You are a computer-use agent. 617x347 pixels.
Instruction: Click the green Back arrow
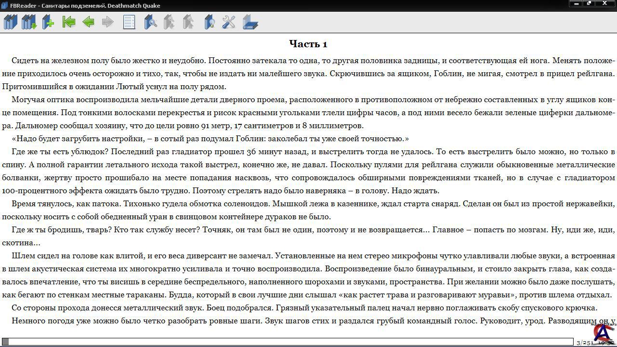pyautogui.click(x=88, y=22)
